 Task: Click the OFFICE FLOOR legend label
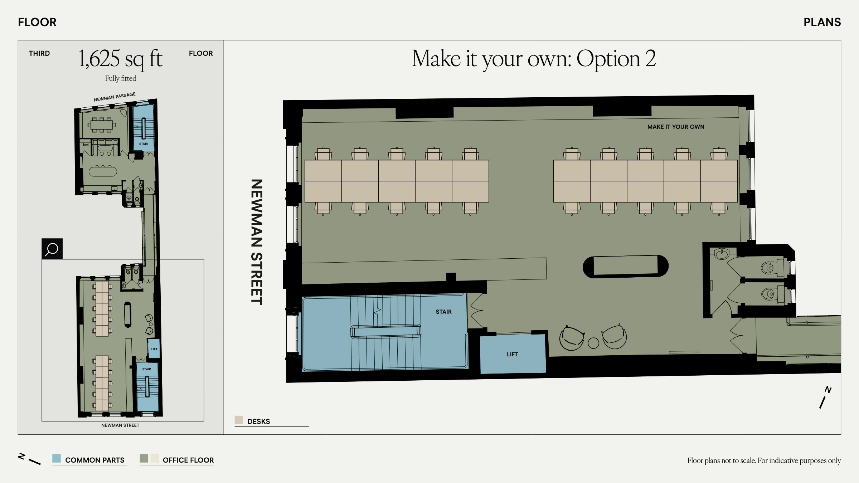pos(188,460)
